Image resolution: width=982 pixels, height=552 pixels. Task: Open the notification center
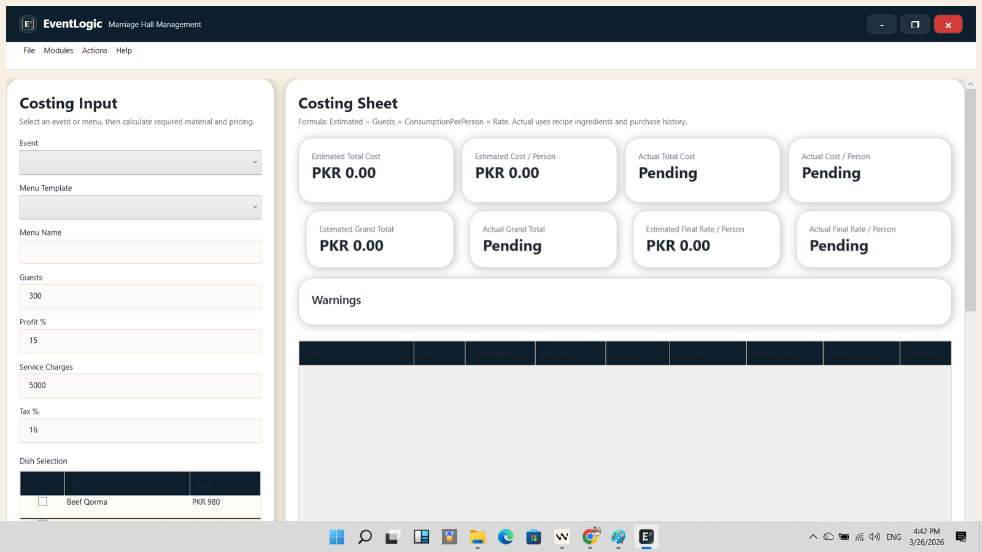click(x=961, y=536)
